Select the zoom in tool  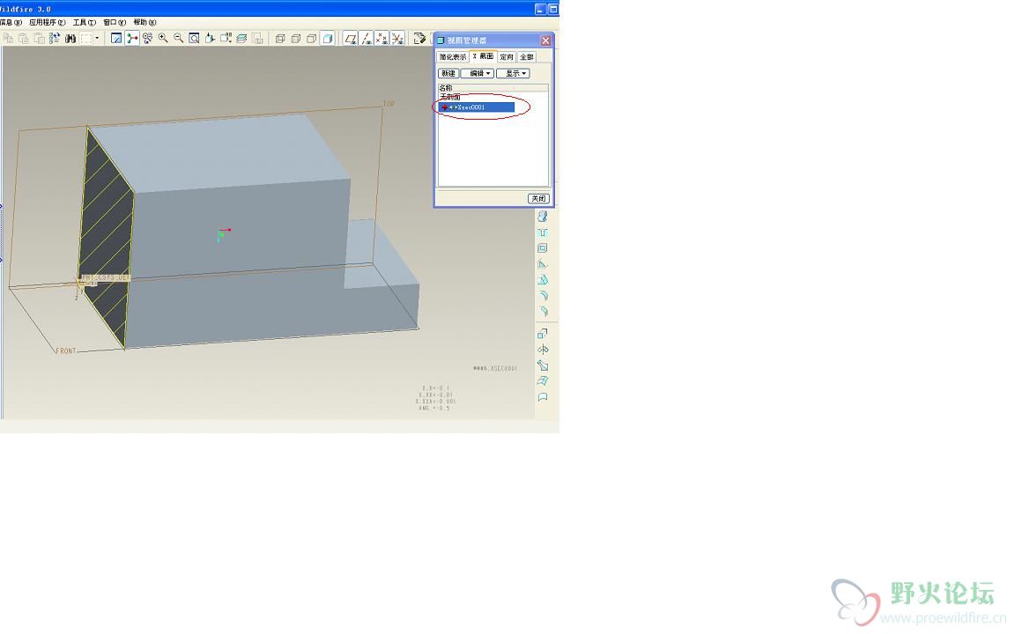[163, 39]
